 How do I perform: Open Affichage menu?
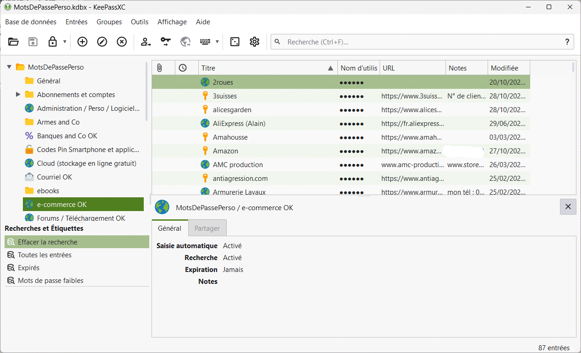pyautogui.click(x=172, y=22)
